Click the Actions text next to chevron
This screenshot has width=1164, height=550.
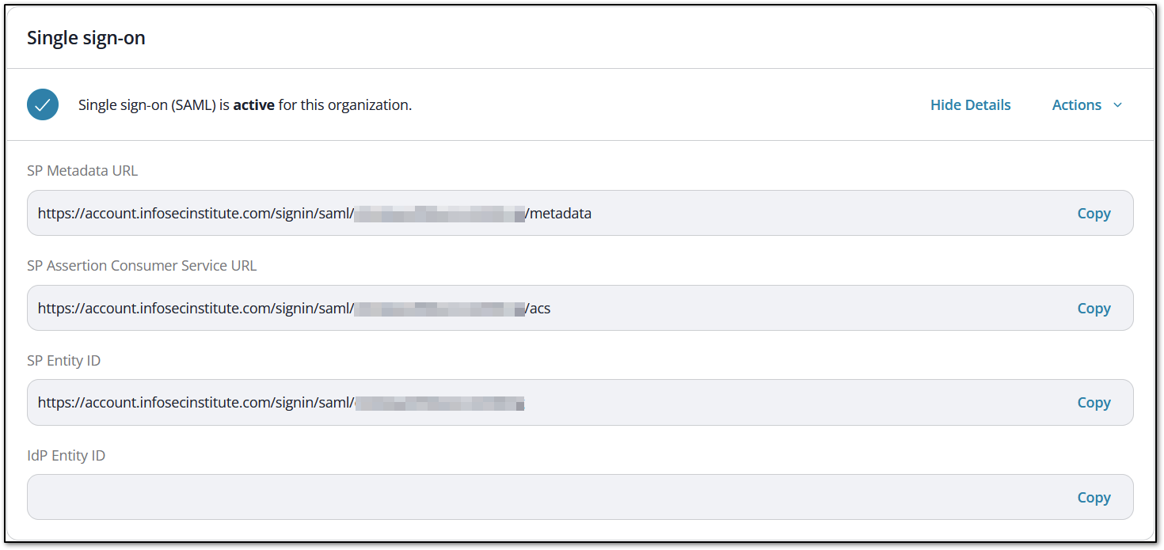coord(1076,104)
